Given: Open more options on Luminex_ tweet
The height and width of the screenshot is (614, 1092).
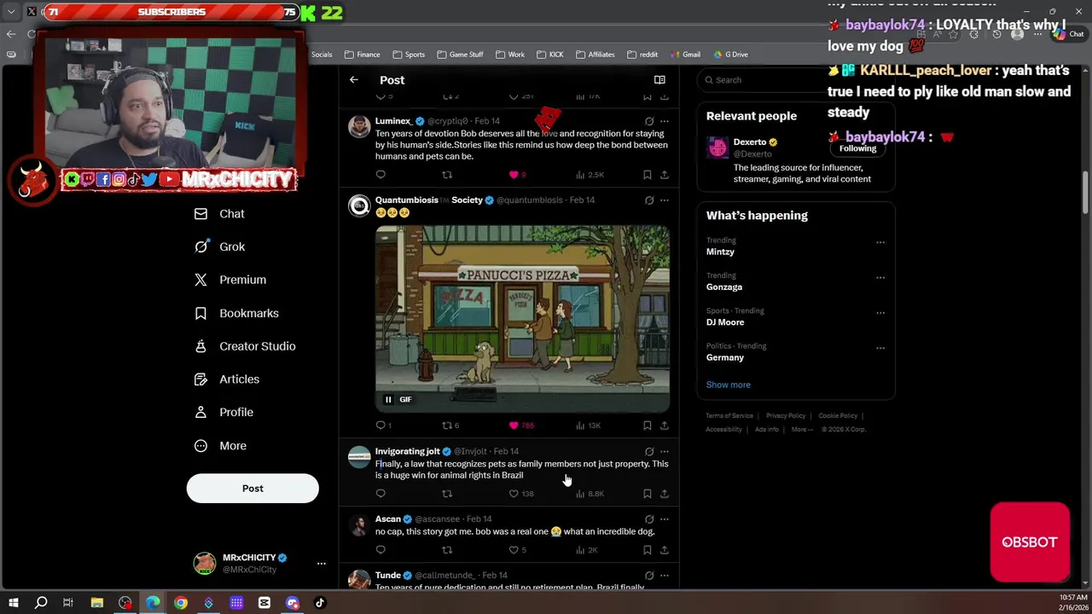Looking at the screenshot, I should pyautogui.click(x=665, y=121).
